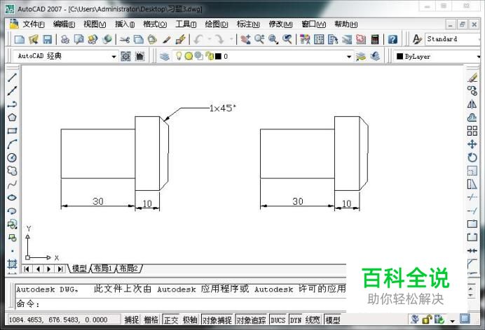Screen dimensions: 485x330
Task: Open Layer Properties Manager icon
Action: 165,57
